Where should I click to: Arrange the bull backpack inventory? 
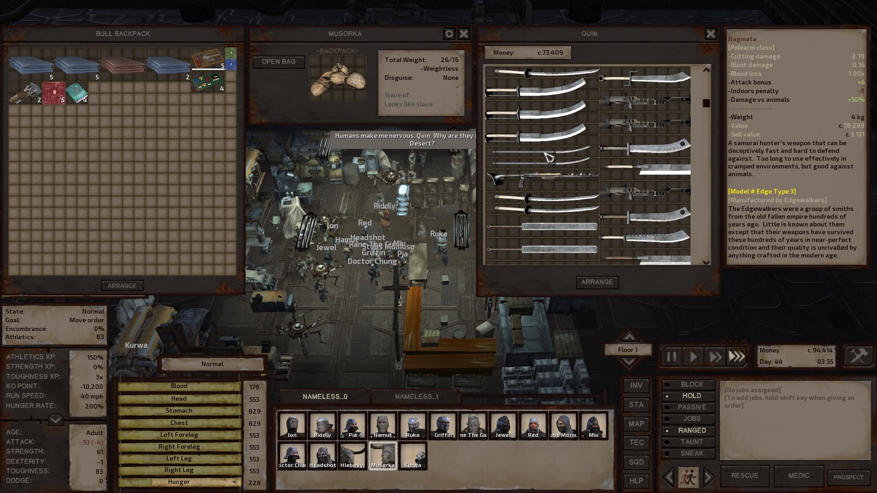pyautogui.click(x=122, y=286)
